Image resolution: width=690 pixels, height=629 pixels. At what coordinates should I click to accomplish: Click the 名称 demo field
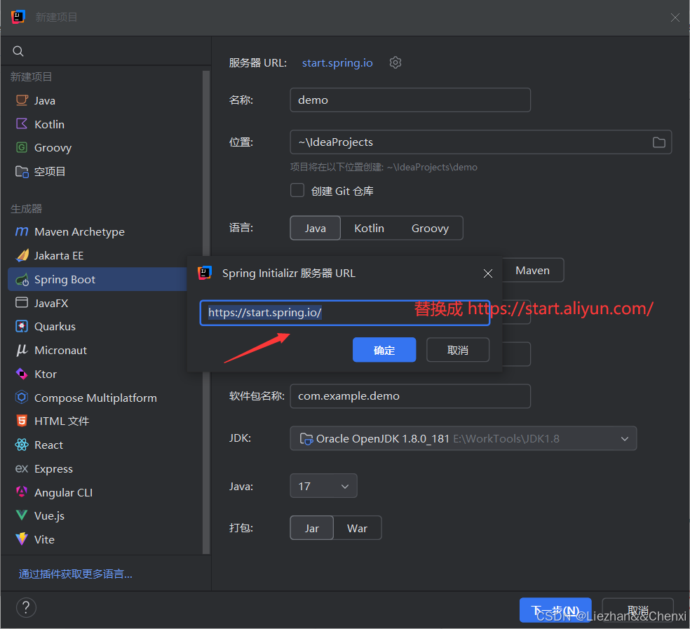[410, 100]
